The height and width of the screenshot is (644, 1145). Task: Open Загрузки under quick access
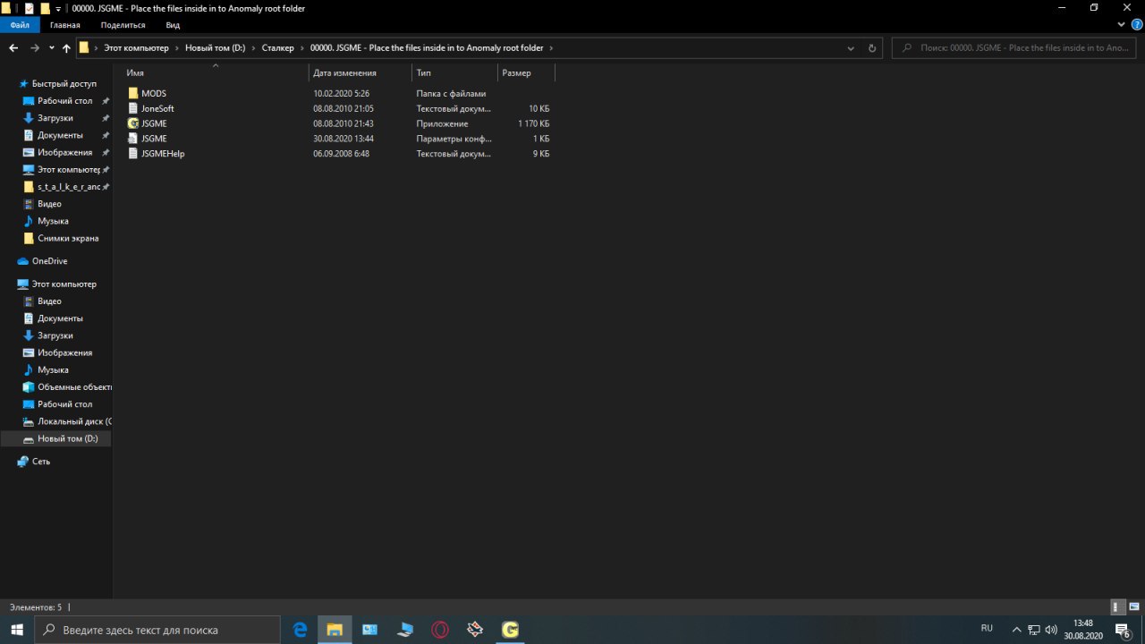tap(55, 118)
